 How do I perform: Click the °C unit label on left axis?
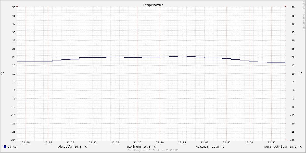coord(3,73)
